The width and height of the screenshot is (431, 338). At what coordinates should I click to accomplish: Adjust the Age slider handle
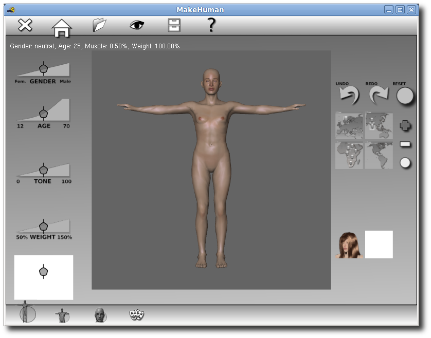point(43,113)
